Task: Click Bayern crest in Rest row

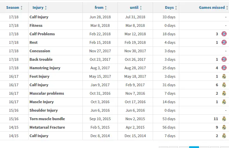Action: coord(224,42)
